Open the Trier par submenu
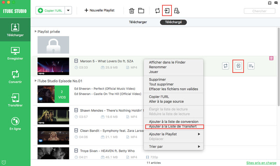 coord(174,146)
